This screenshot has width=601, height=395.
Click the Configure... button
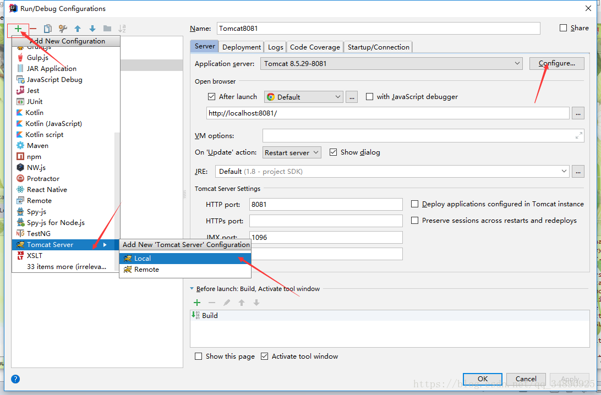pos(556,64)
